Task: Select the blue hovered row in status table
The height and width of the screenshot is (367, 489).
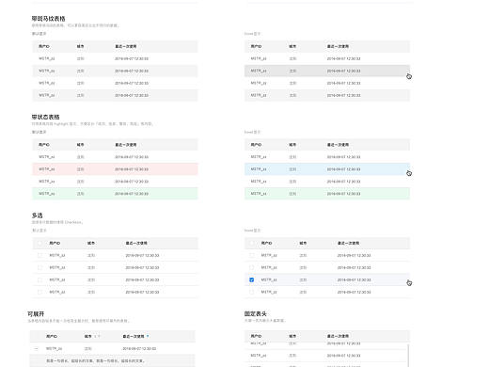Action: point(327,169)
